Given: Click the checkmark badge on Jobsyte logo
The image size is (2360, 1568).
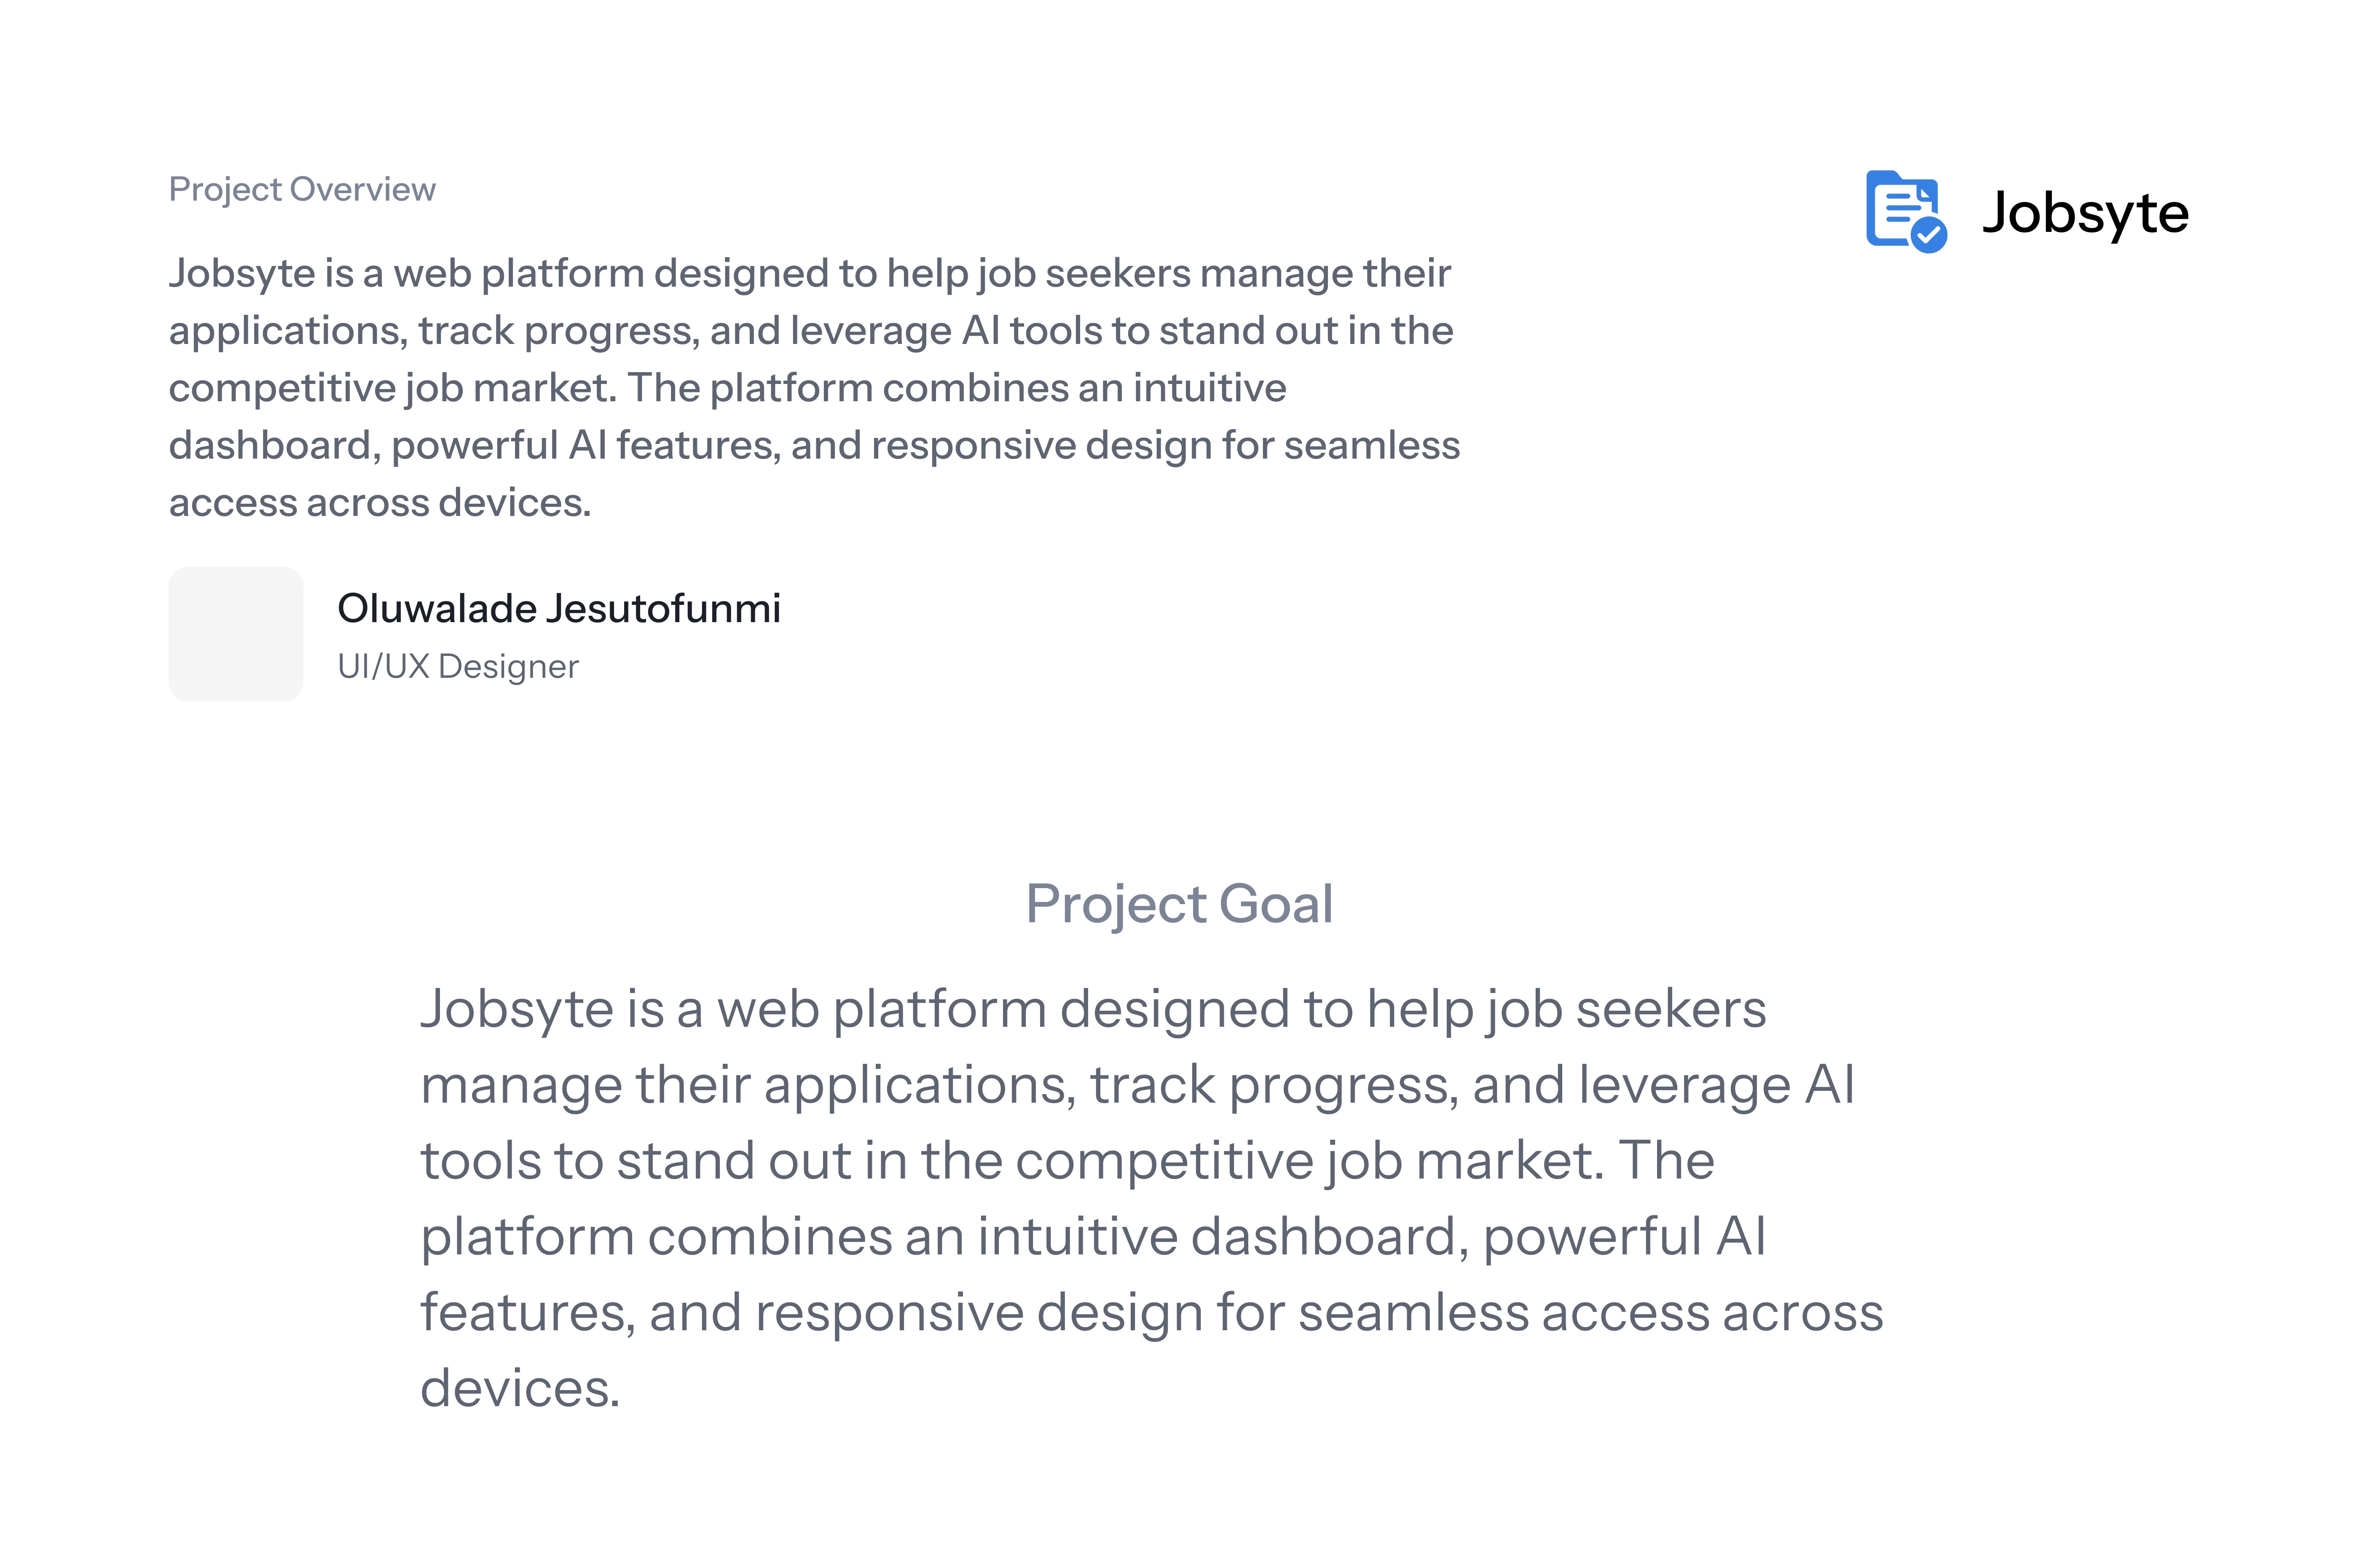Looking at the screenshot, I should click(1928, 235).
